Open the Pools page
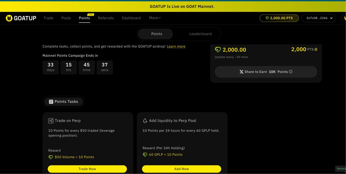Viewport: 346px width, 174px height. click(x=66, y=18)
